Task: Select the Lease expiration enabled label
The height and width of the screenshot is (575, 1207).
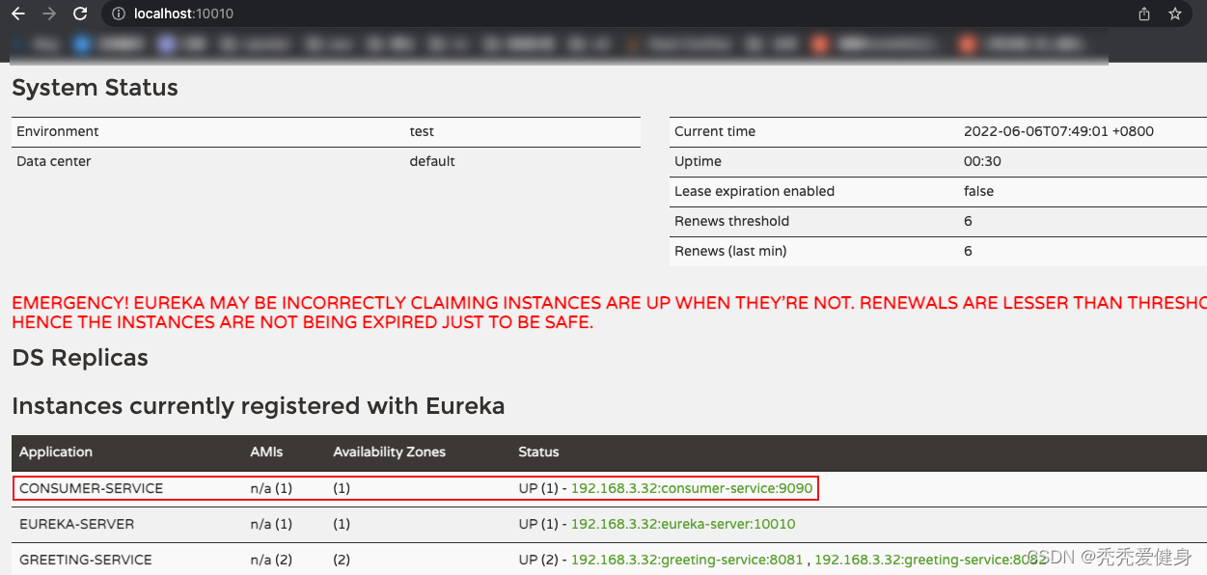Action: (x=754, y=191)
